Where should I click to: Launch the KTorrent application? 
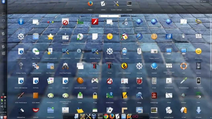pos(198,110)
